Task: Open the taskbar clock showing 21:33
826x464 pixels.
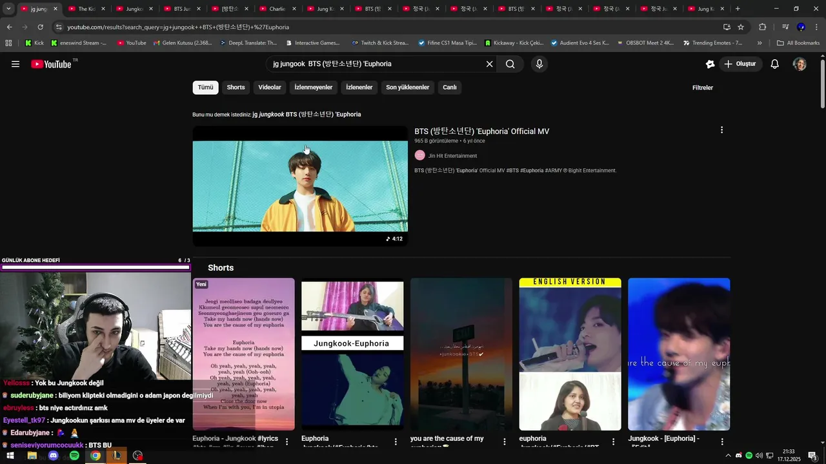Action: 789,456
